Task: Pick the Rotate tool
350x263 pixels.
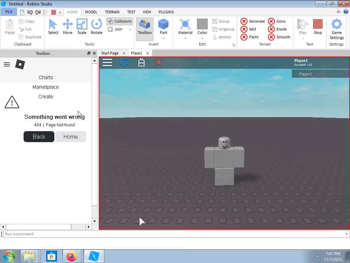Action: (x=97, y=27)
